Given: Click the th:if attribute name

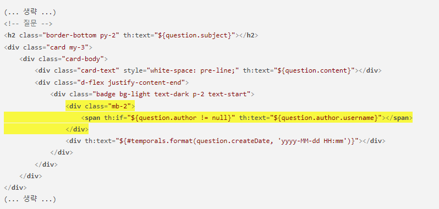Looking at the screenshot, I should tap(113, 118).
